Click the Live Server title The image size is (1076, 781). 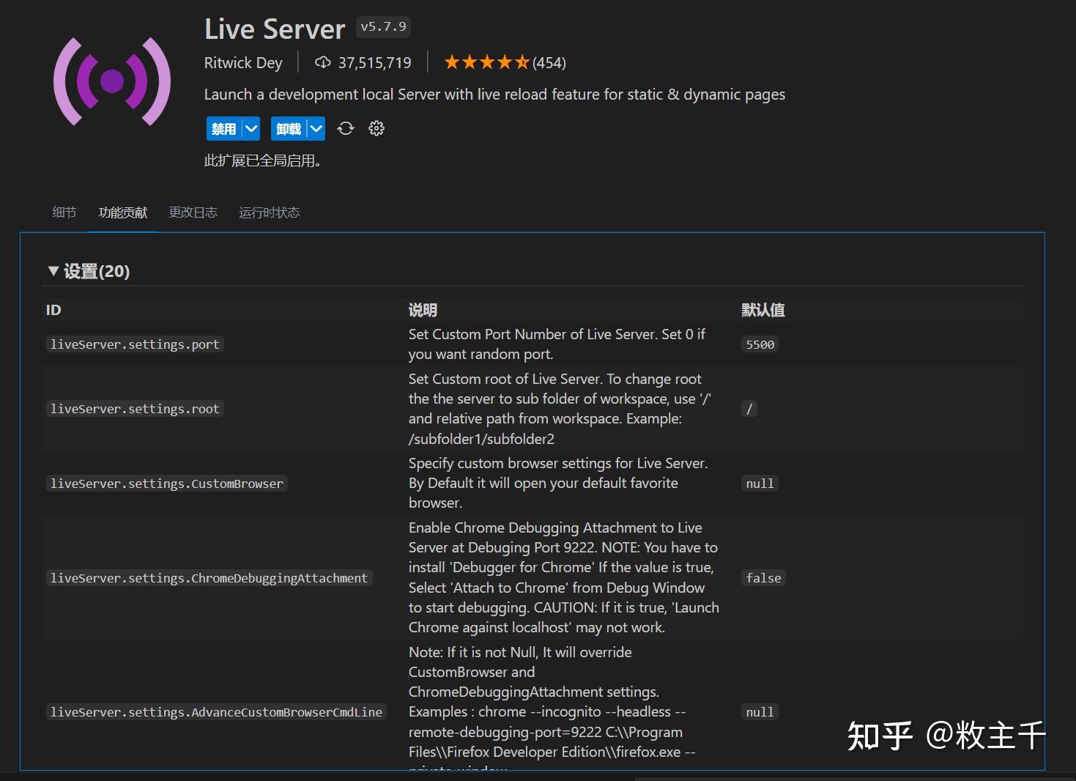[275, 29]
